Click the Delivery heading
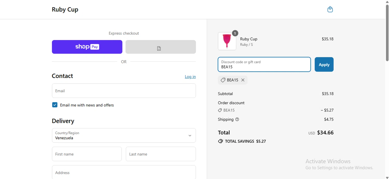Viewport: 389px width, 179px height. tap(63, 121)
